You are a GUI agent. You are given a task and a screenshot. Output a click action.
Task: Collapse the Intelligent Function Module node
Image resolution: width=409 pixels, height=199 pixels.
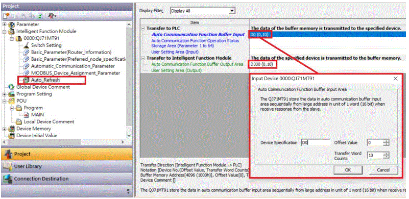(5, 31)
